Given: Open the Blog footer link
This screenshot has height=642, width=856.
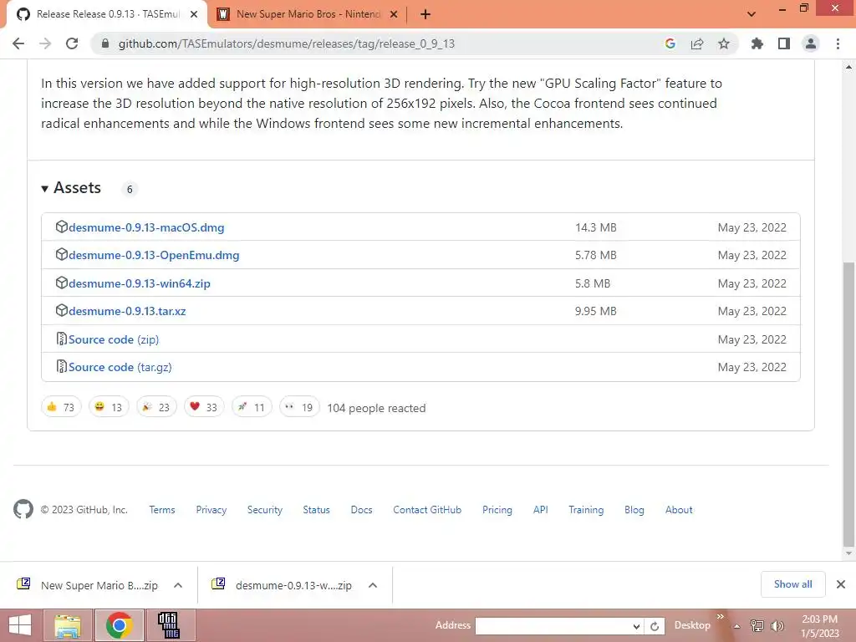Looking at the screenshot, I should (634, 510).
